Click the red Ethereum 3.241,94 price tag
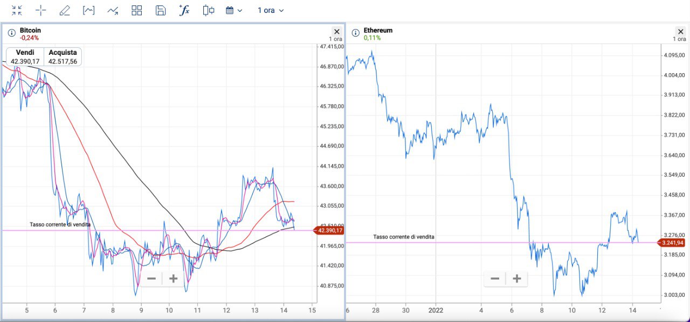This screenshot has width=690, height=322. pyautogui.click(x=673, y=242)
